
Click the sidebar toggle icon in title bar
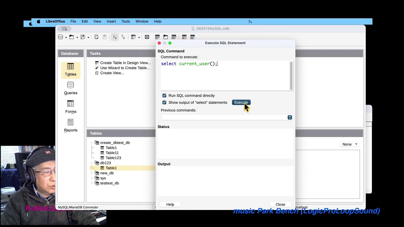click(x=65, y=29)
